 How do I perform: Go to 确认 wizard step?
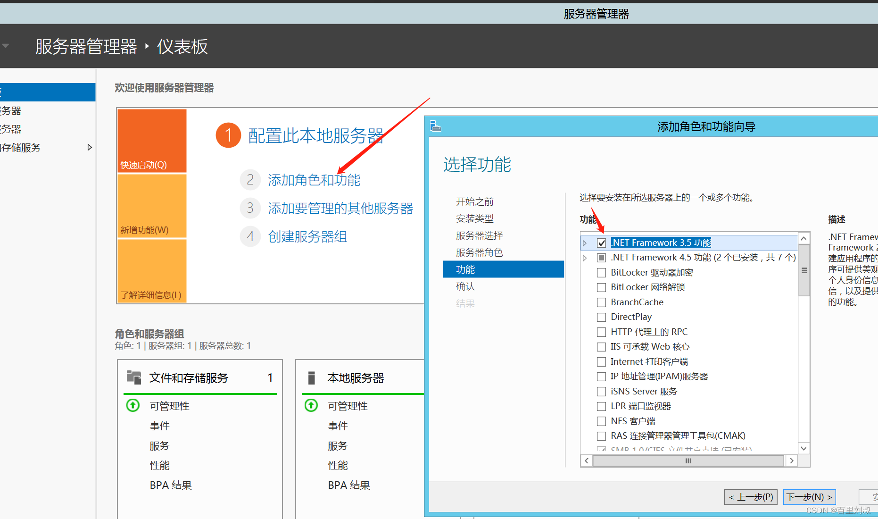(x=465, y=286)
